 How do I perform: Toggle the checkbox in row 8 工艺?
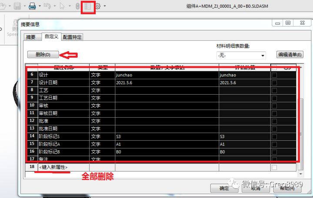pyautogui.click(x=274, y=90)
